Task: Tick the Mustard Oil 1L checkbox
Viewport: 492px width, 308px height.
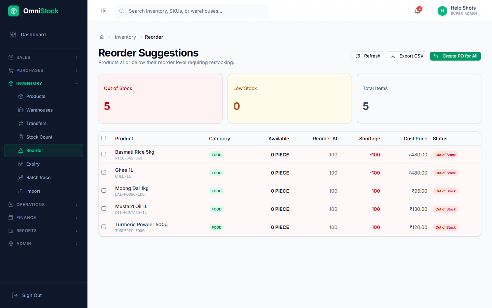Action: click(x=104, y=209)
